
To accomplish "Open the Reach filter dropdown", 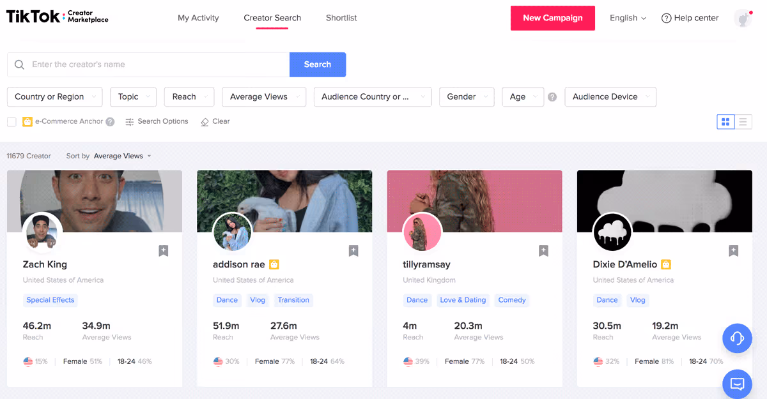I will point(189,97).
